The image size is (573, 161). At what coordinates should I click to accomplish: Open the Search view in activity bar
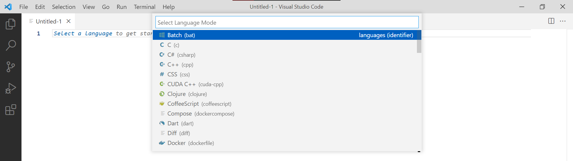tap(11, 45)
